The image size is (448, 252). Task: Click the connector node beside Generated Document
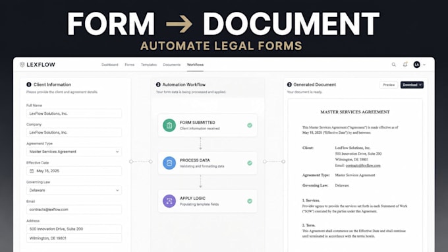tap(283, 162)
